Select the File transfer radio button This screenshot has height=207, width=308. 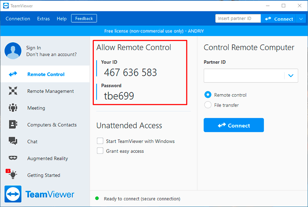[x=208, y=105]
